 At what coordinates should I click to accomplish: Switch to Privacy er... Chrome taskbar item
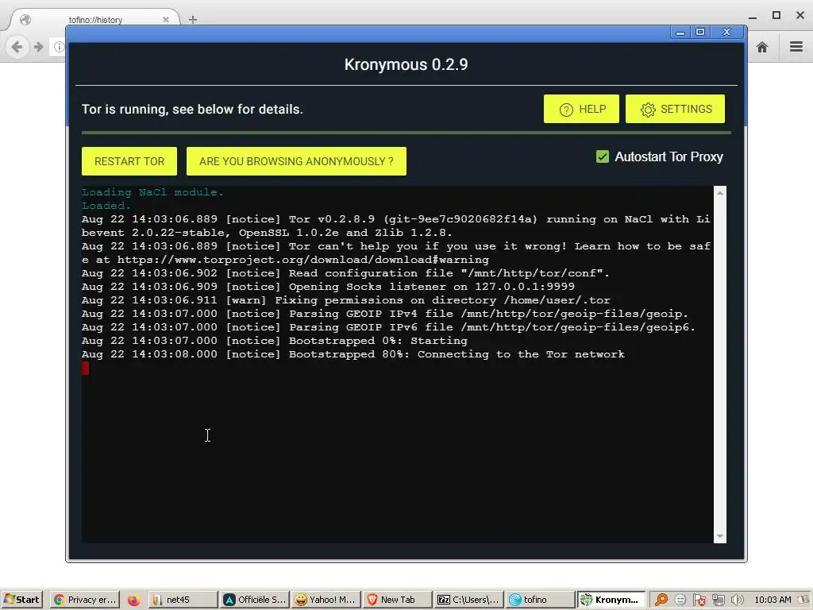pyautogui.click(x=86, y=600)
